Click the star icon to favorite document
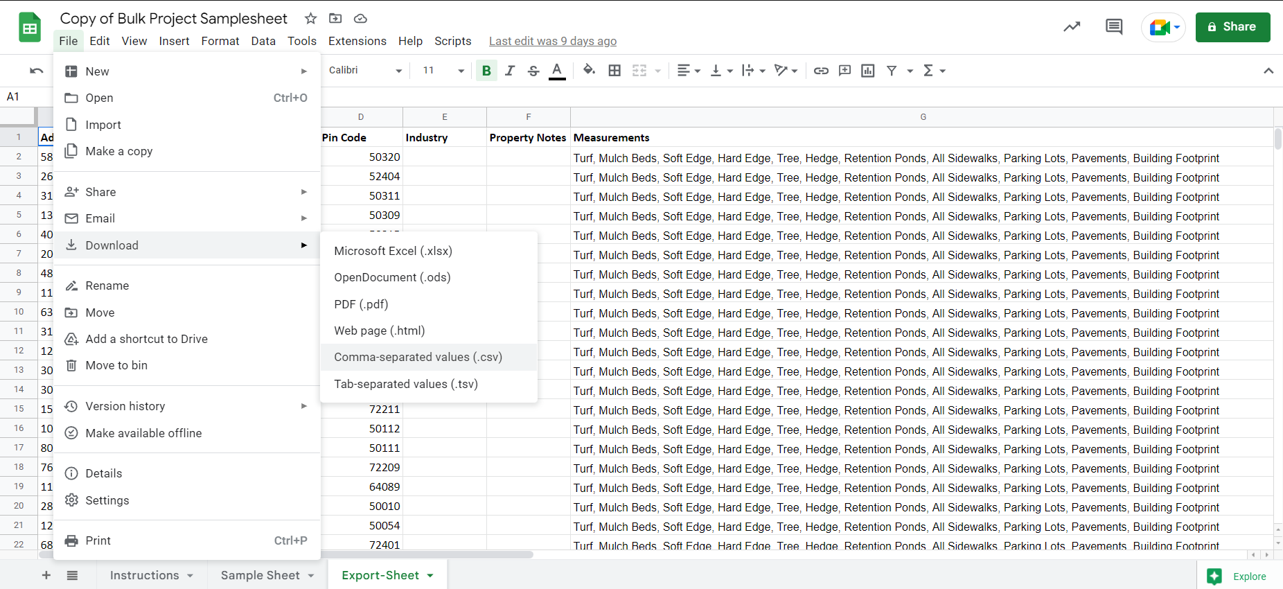The image size is (1283, 589). click(310, 19)
